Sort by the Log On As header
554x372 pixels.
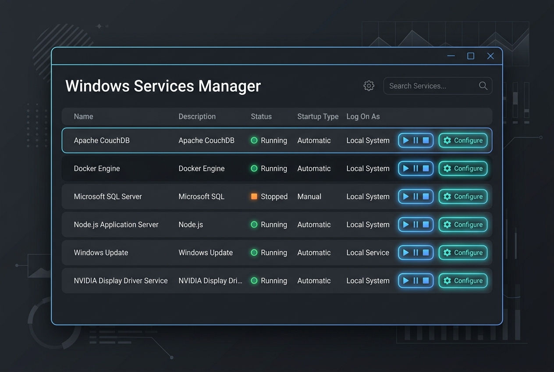(x=363, y=117)
